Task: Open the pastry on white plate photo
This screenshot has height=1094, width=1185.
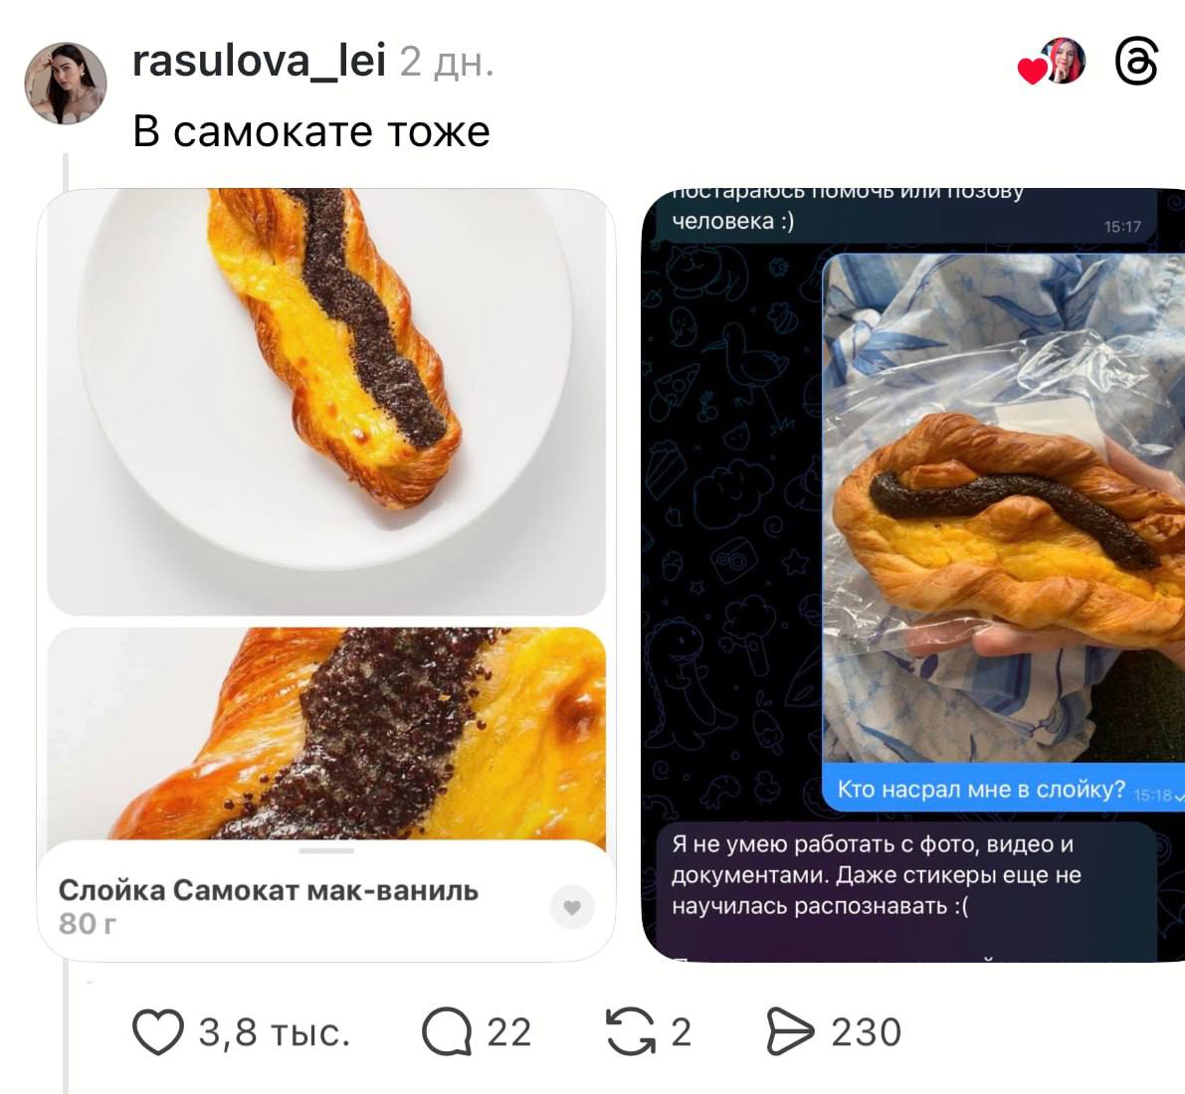Action: [326, 402]
